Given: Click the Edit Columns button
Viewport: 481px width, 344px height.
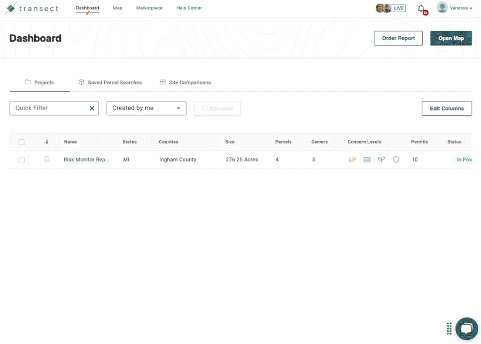Looking at the screenshot, I should tap(447, 108).
